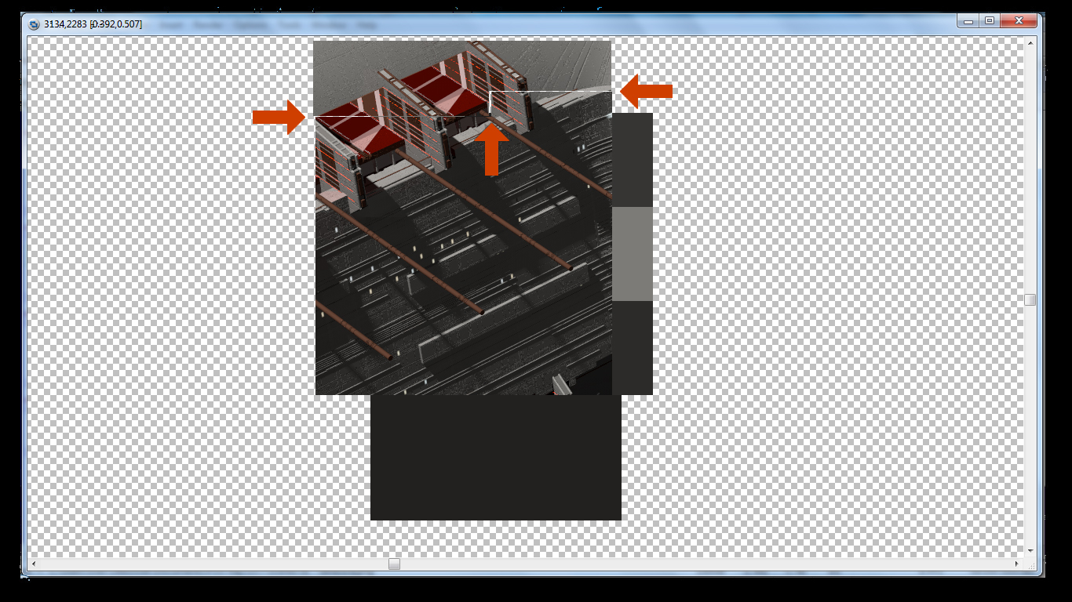This screenshot has width=1072, height=602.
Task: Click the application icon in the title bar
Action: tap(34, 24)
